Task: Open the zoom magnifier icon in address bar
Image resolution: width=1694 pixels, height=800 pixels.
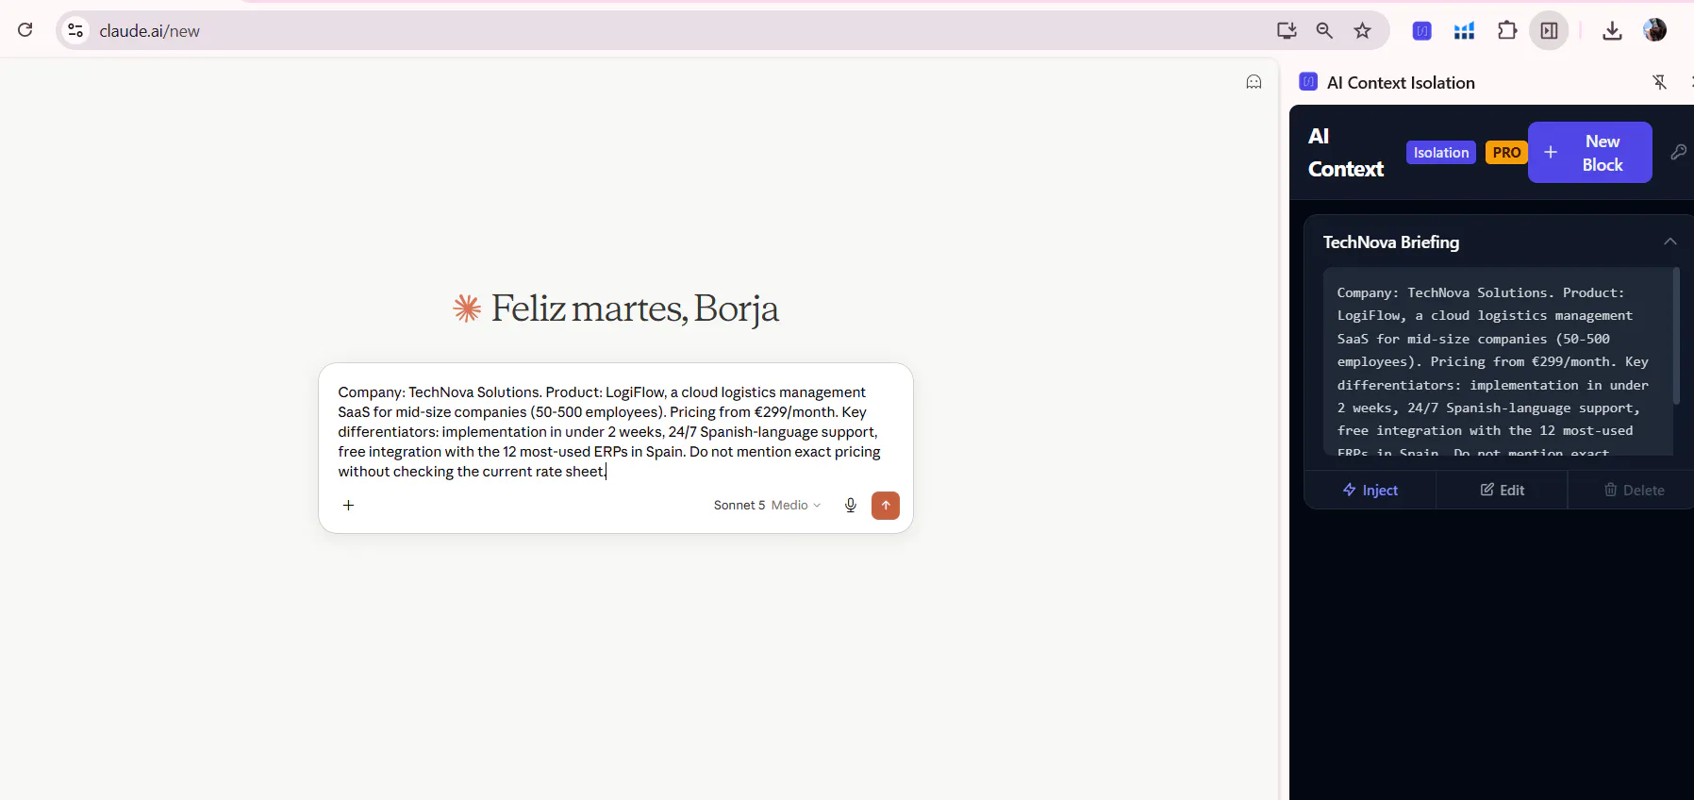Action: click(x=1324, y=30)
